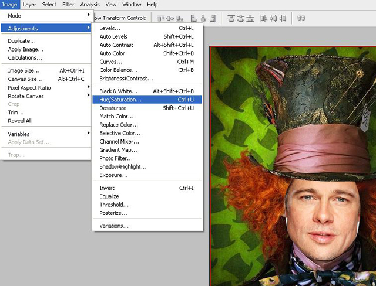The height and width of the screenshot is (286, 376).
Task: Open the Filter menu
Action: [x=68, y=5]
